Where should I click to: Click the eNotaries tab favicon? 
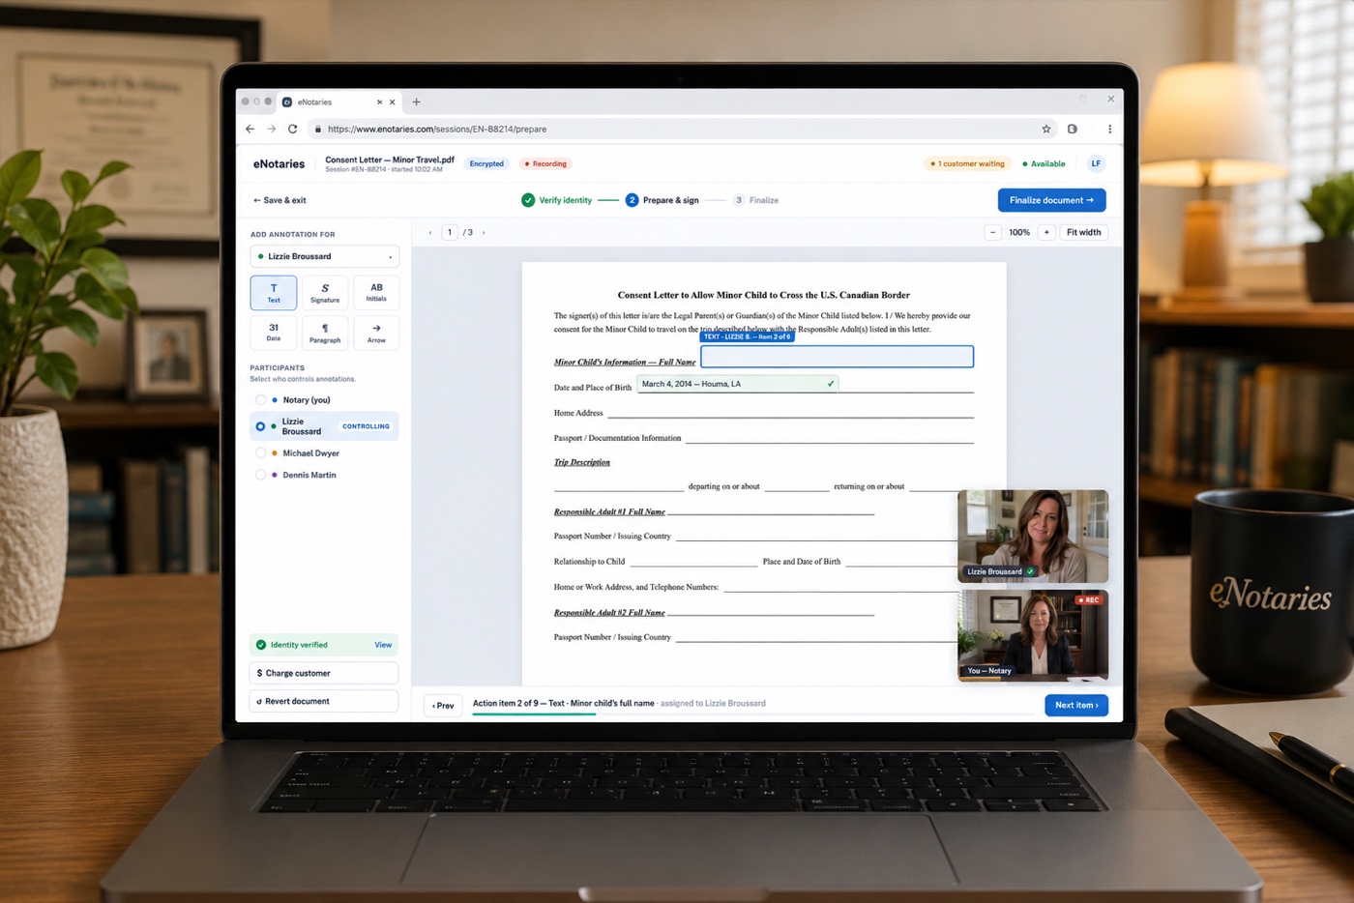point(287,102)
